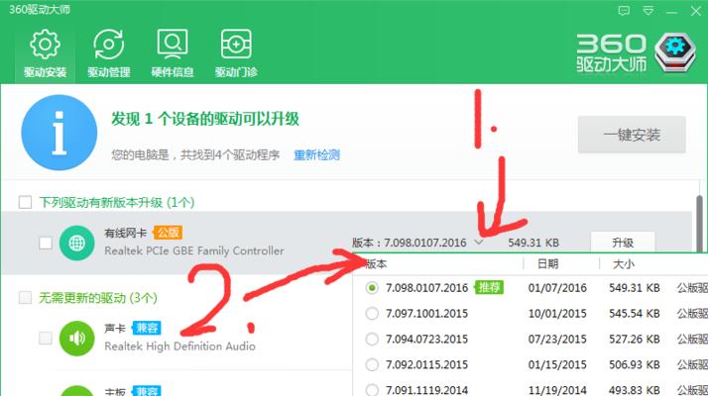Click the 大小 column header

(x=623, y=264)
